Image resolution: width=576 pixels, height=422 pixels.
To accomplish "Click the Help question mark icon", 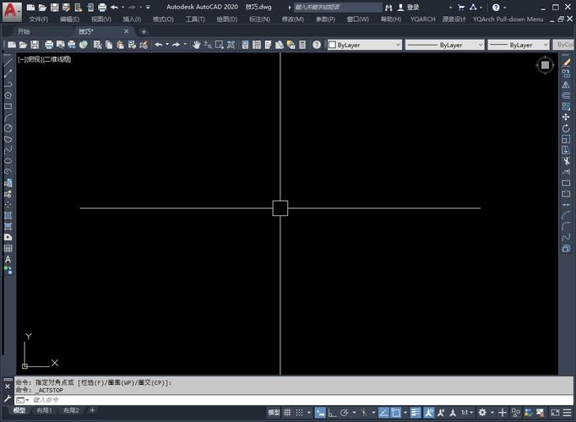I will tap(496, 8).
